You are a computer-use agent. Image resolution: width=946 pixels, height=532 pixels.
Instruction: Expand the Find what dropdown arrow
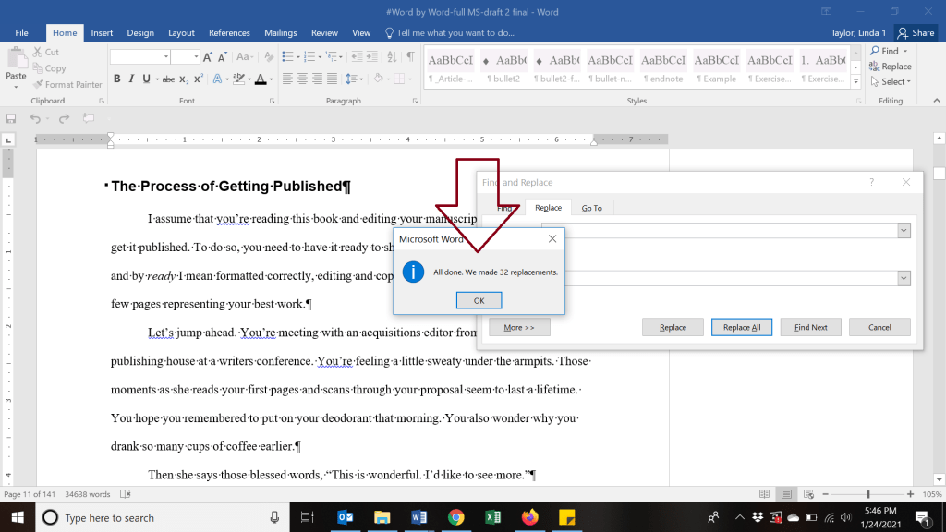(x=904, y=230)
